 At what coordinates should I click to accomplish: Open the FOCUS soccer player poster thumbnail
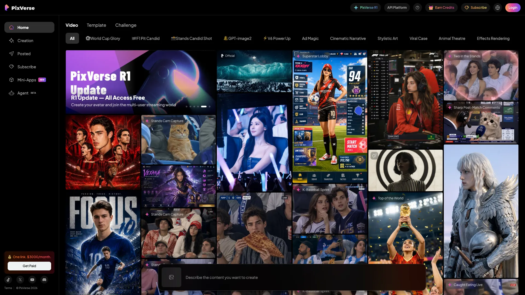coord(103,243)
